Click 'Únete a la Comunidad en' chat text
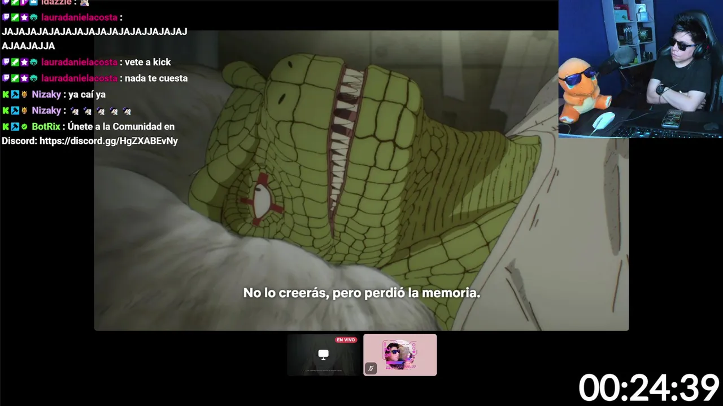The height and width of the screenshot is (406, 723). pos(121,127)
